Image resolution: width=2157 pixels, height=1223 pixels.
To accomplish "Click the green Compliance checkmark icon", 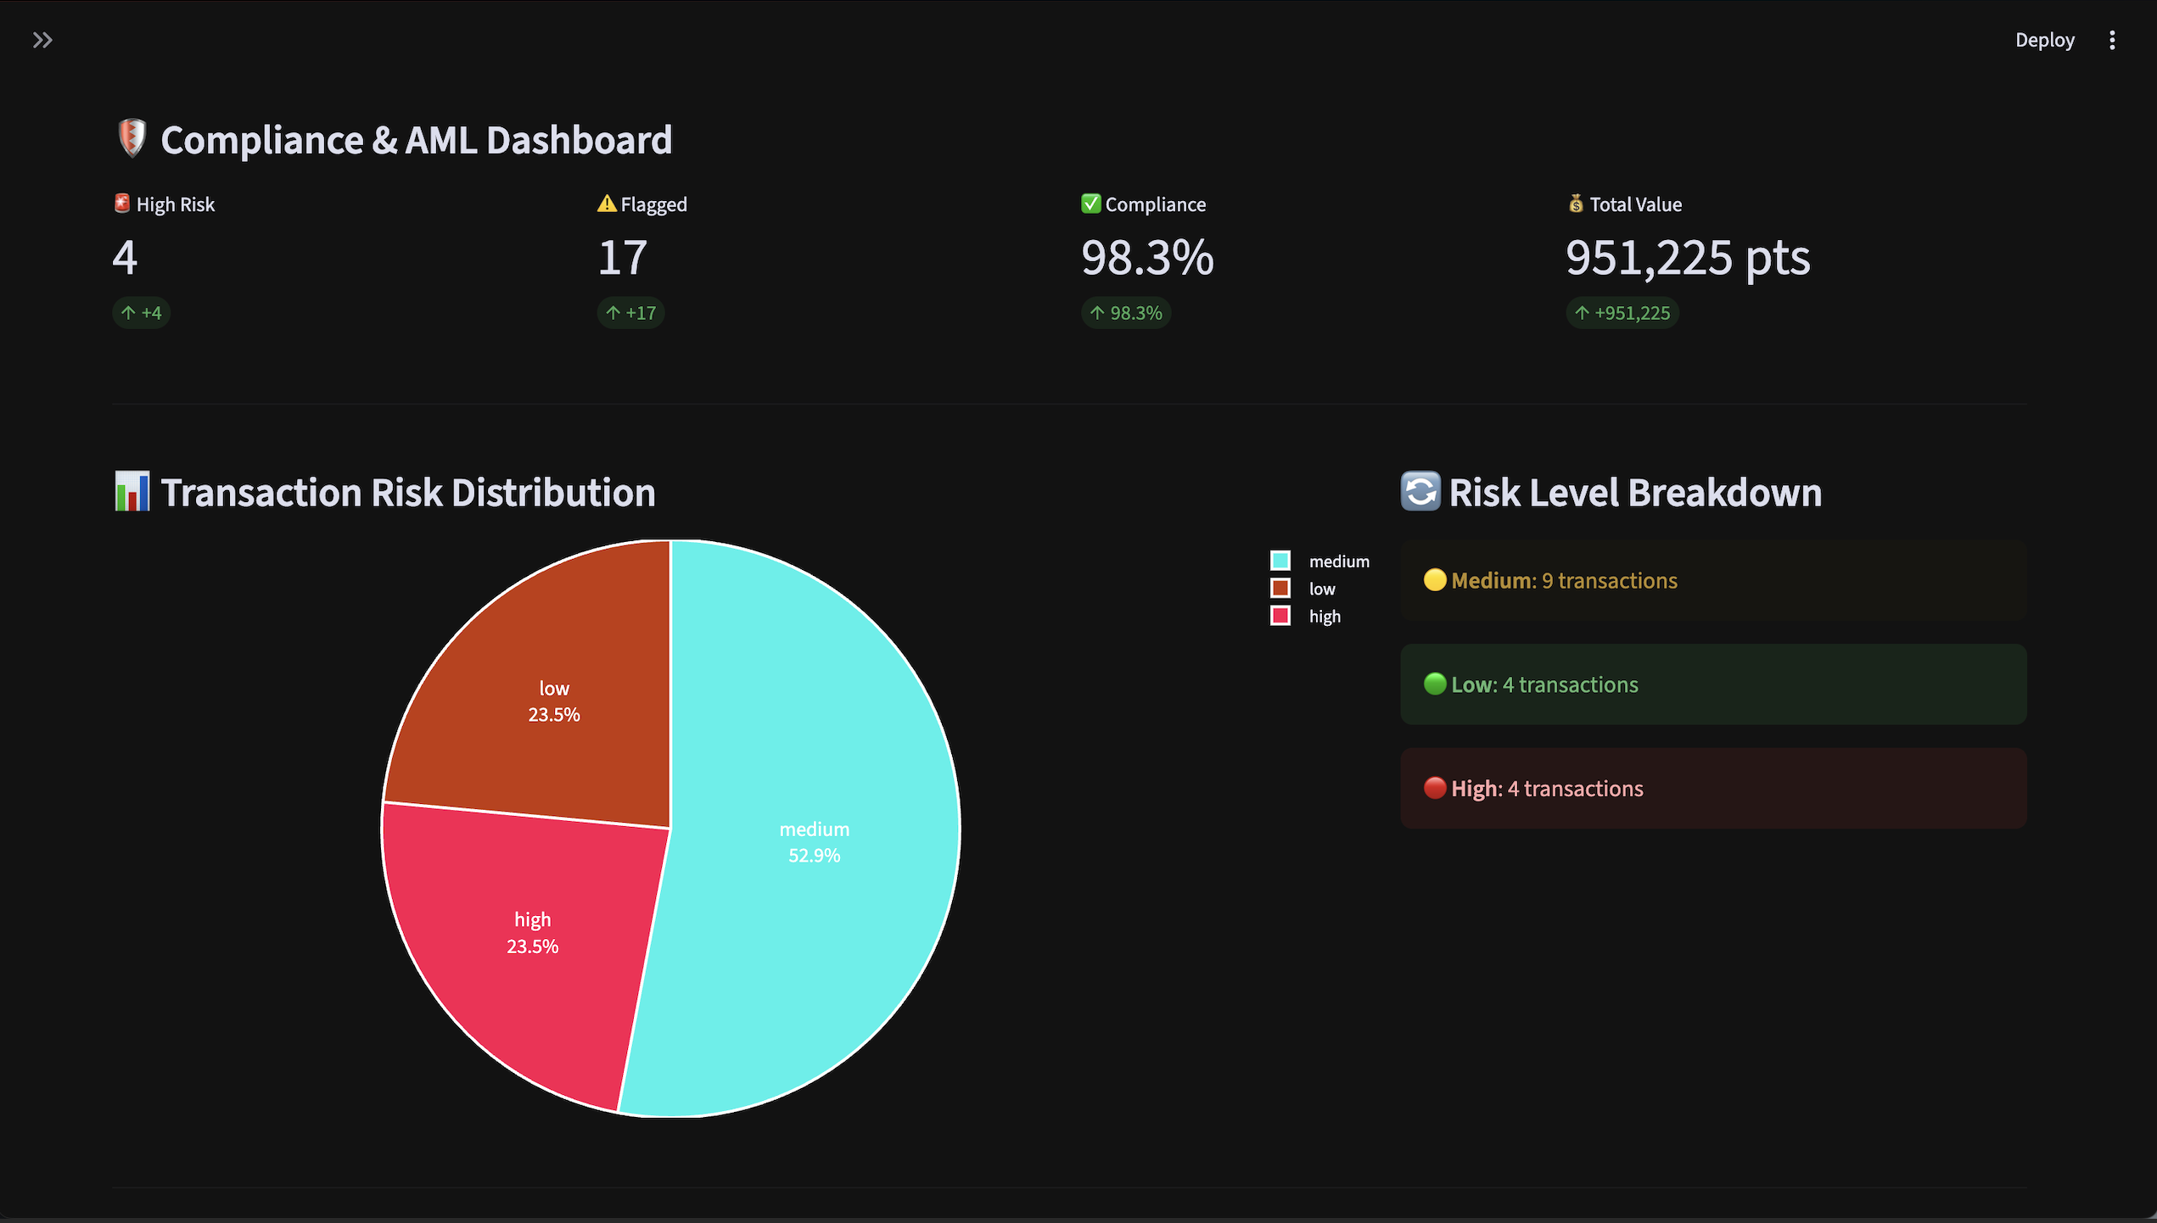I will pos(1090,204).
